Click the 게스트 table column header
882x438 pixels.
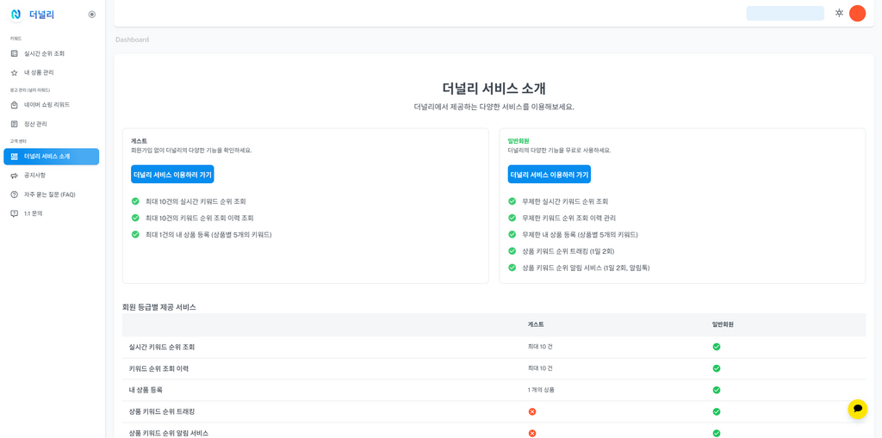(x=536, y=325)
